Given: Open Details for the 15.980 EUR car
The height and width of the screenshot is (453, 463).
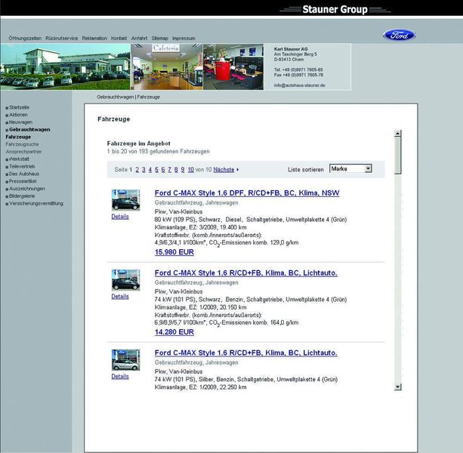Looking at the screenshot, I should [120, 217].
